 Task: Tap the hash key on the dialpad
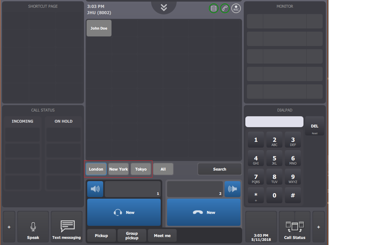[x=293, y=195]
